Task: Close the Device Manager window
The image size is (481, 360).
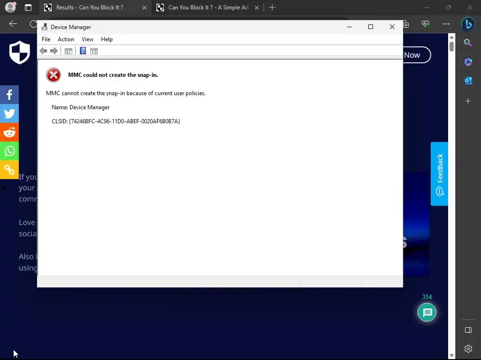Action: [392, 27]
